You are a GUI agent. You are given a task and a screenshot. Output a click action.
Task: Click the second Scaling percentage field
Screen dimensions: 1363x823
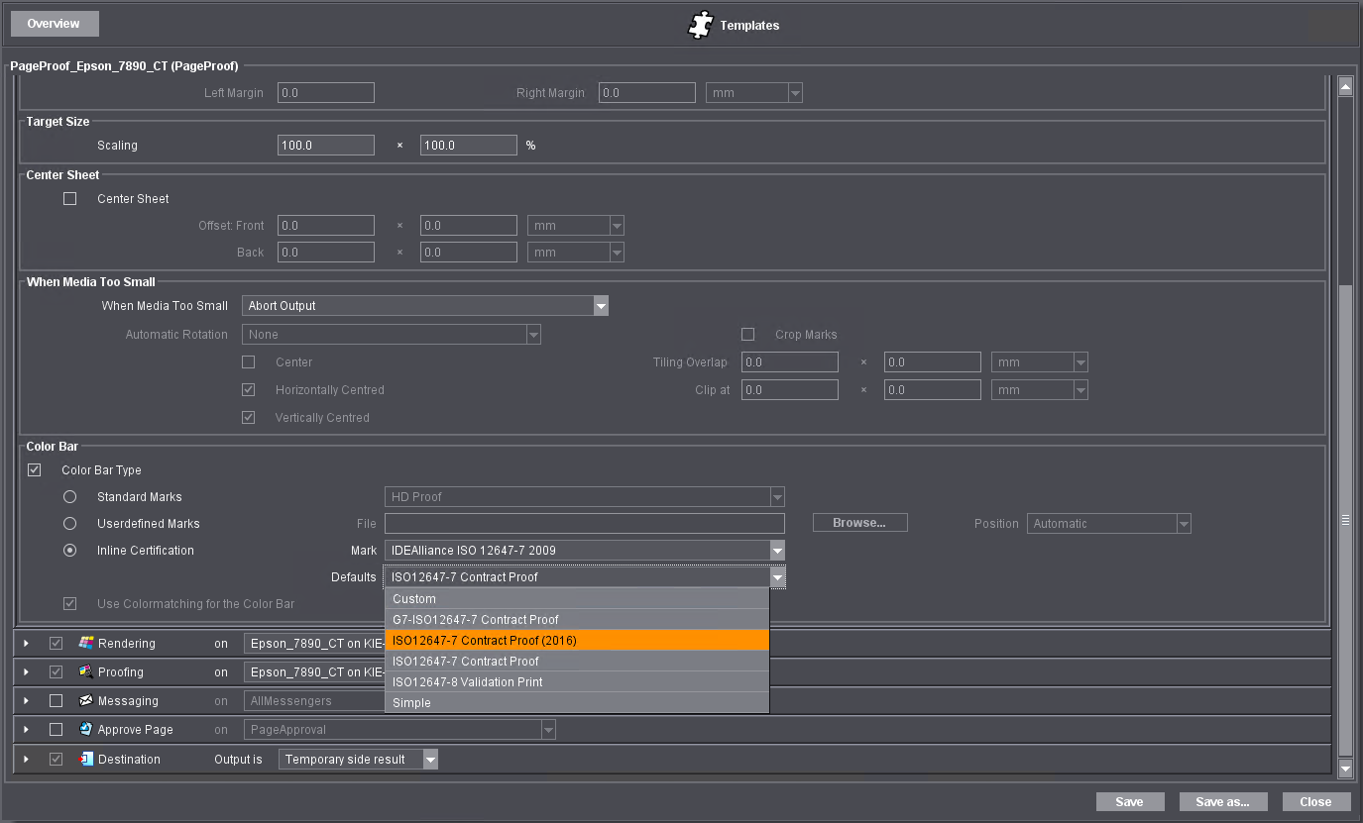point(469,145)
